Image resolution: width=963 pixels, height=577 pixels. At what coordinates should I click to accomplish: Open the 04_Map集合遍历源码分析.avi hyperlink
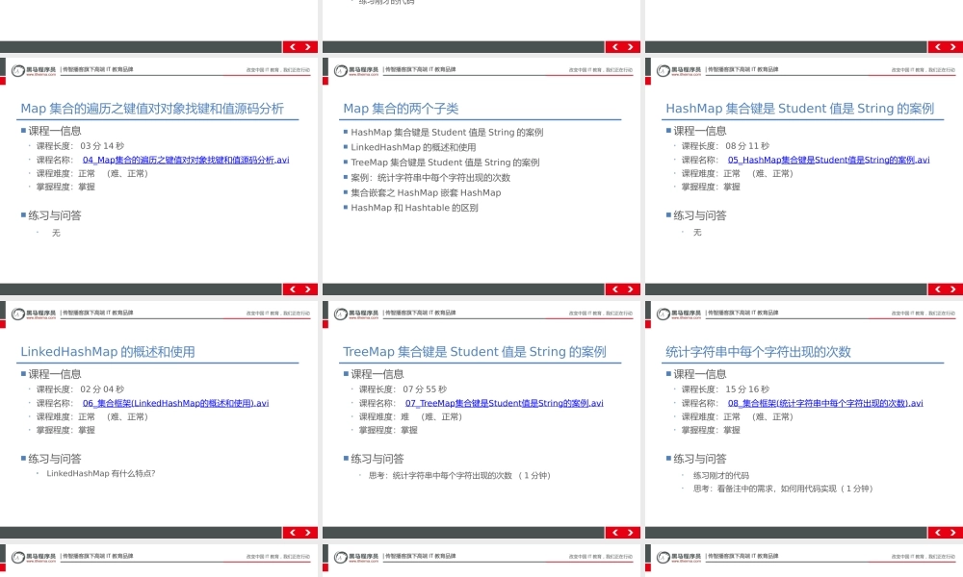pyautogui.click(x=185, y=160)
